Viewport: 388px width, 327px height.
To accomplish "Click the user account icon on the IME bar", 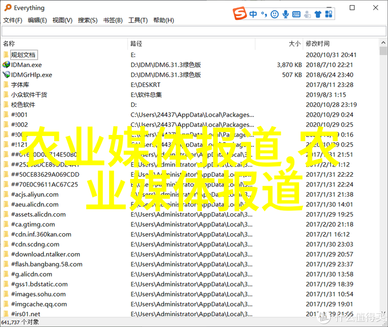I will click(x=307, y=14).
